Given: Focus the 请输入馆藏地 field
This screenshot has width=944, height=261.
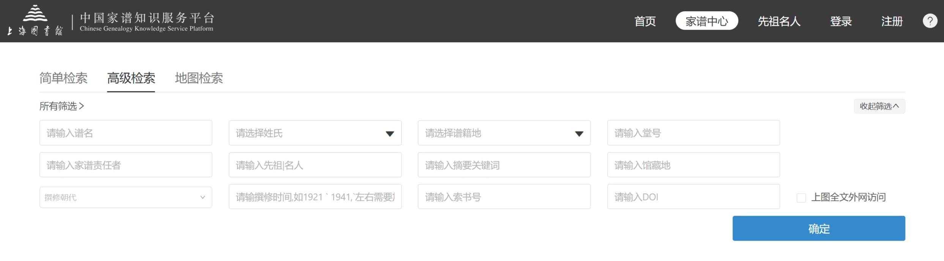Looking at the screenshot, I should point(693,165).
